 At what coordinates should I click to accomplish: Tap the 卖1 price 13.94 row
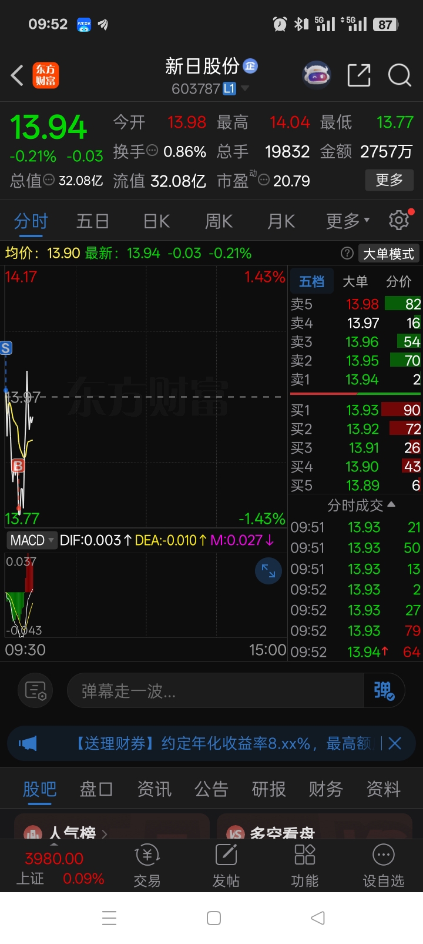click(356, 379)
